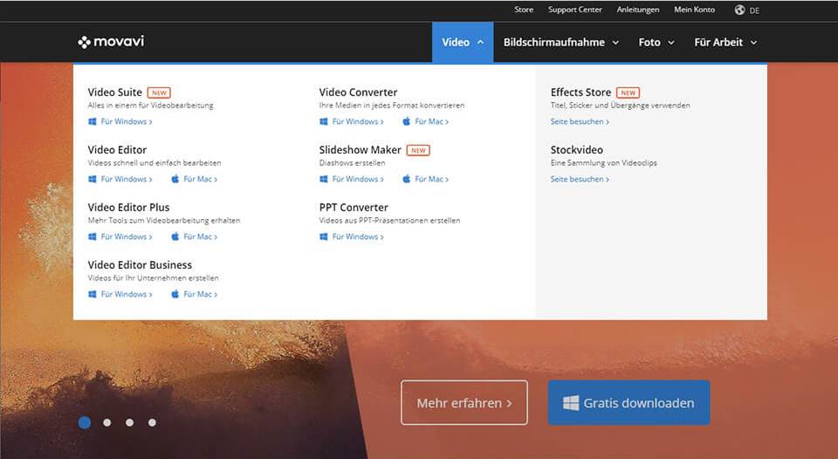Click Apple icon under Video Editor Plus
Screen dimensions: 838x459
tap(175, 236)
